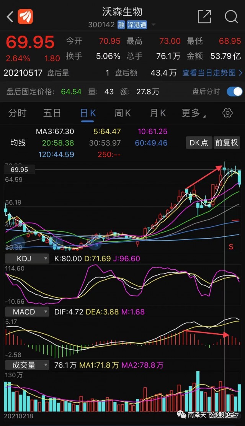Click the MACD DEA:3.88 value

point(102,311)
